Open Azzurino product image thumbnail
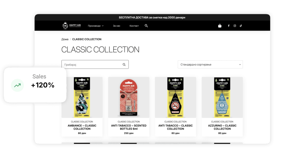This screenshot has width=287, height=158. (x=222, y=97)
